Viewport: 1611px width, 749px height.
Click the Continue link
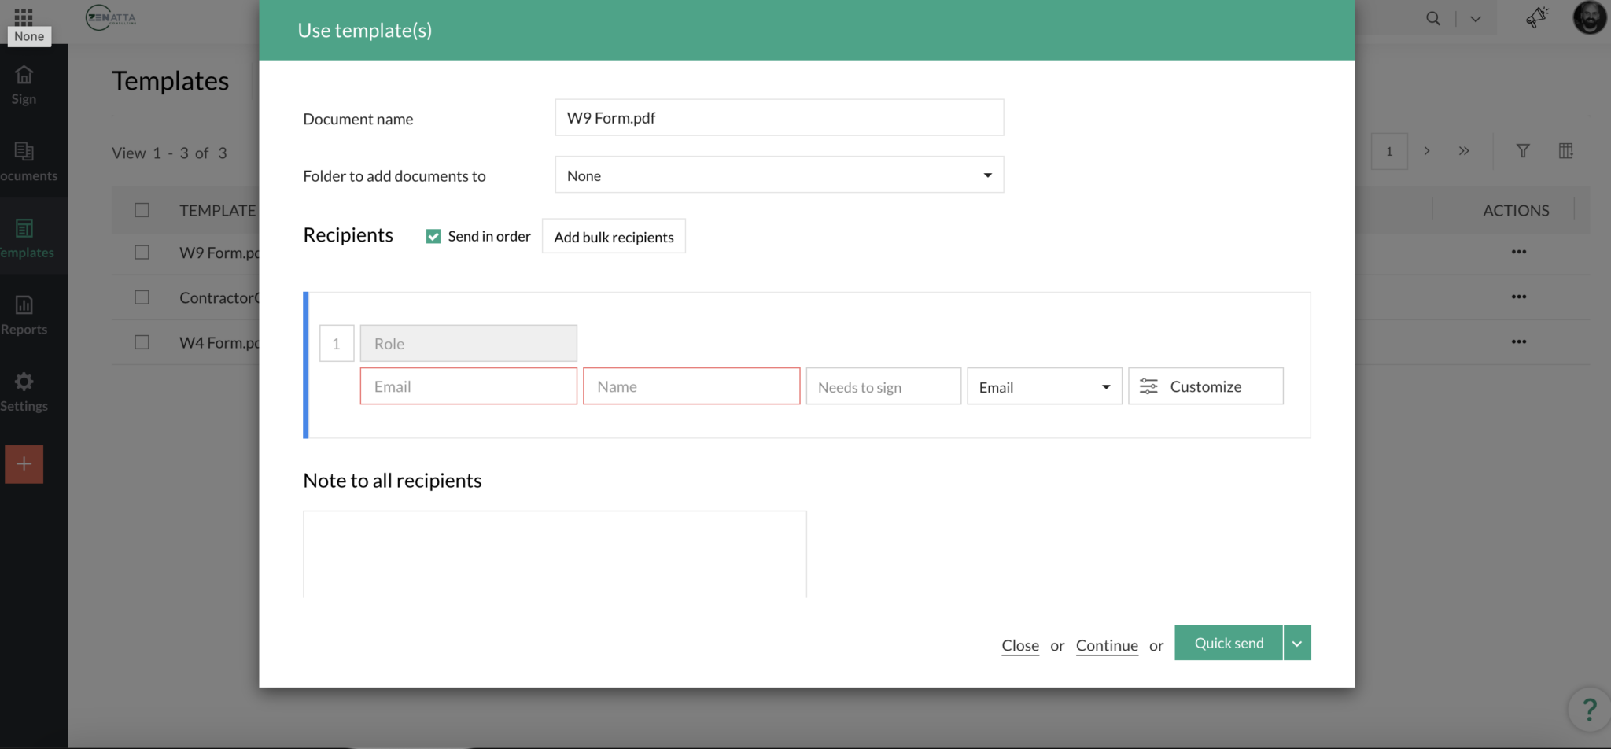pyautogui.click(x=1106, y=645)
